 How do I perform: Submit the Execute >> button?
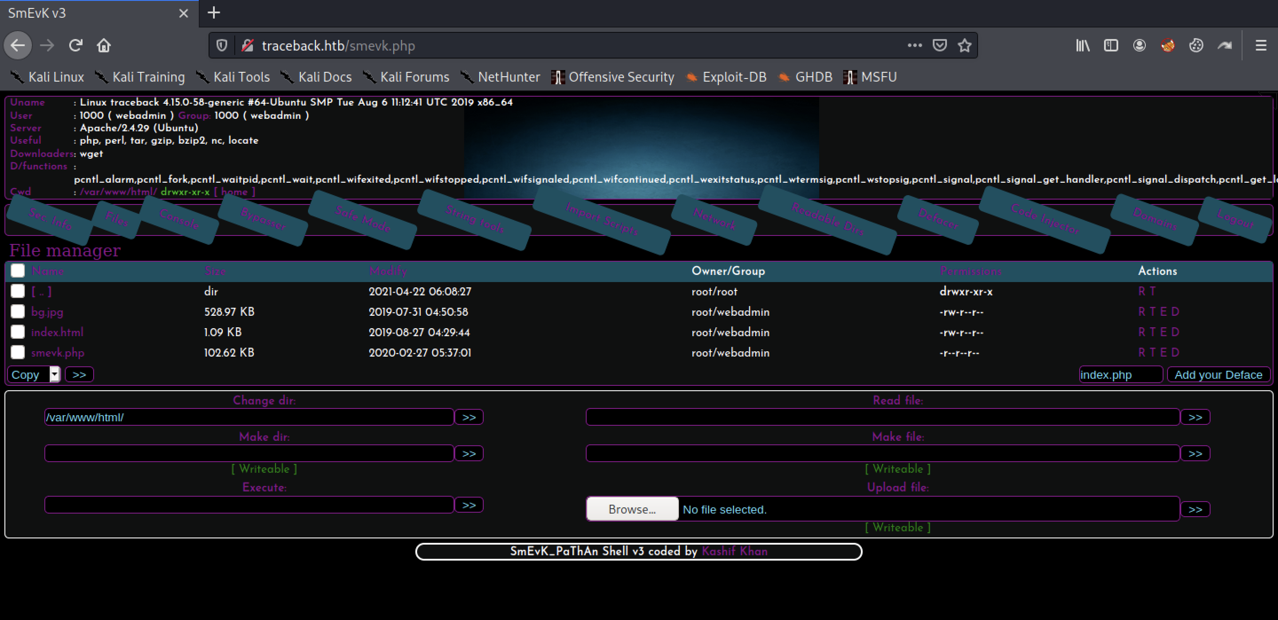tap(469, 505)
